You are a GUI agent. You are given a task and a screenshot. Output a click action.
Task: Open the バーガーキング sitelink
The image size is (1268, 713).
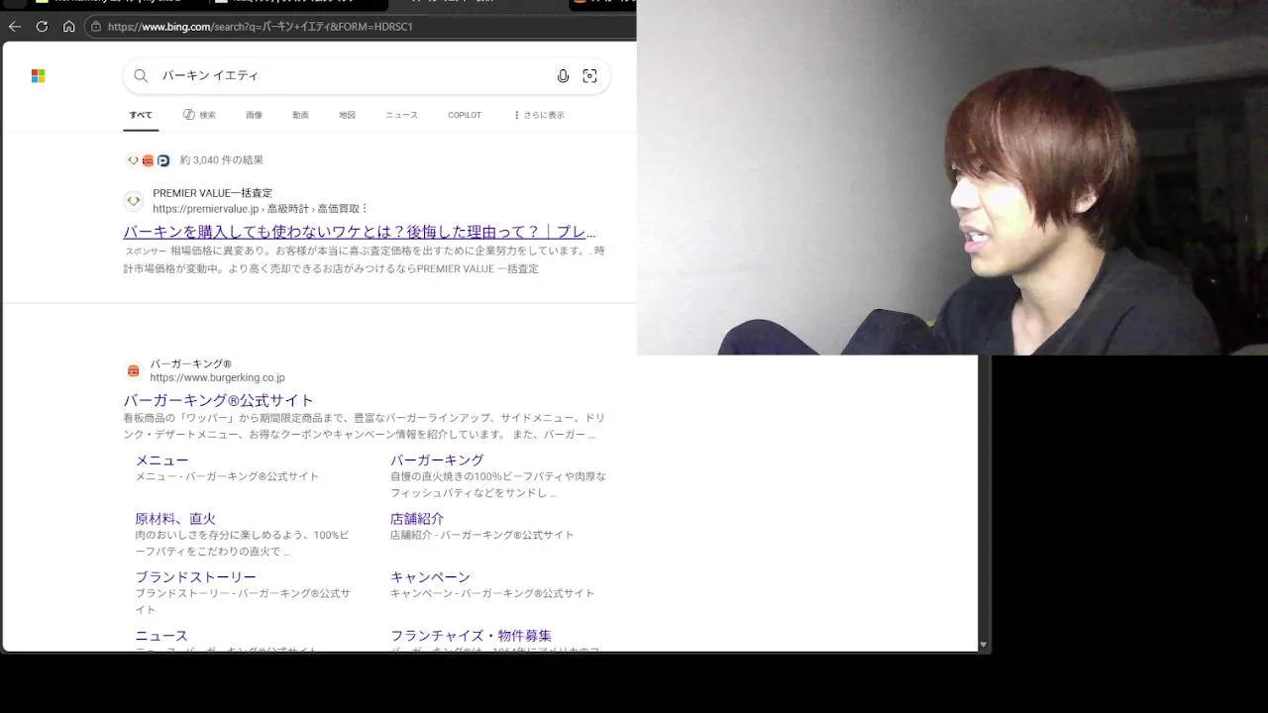pos(437,459)
